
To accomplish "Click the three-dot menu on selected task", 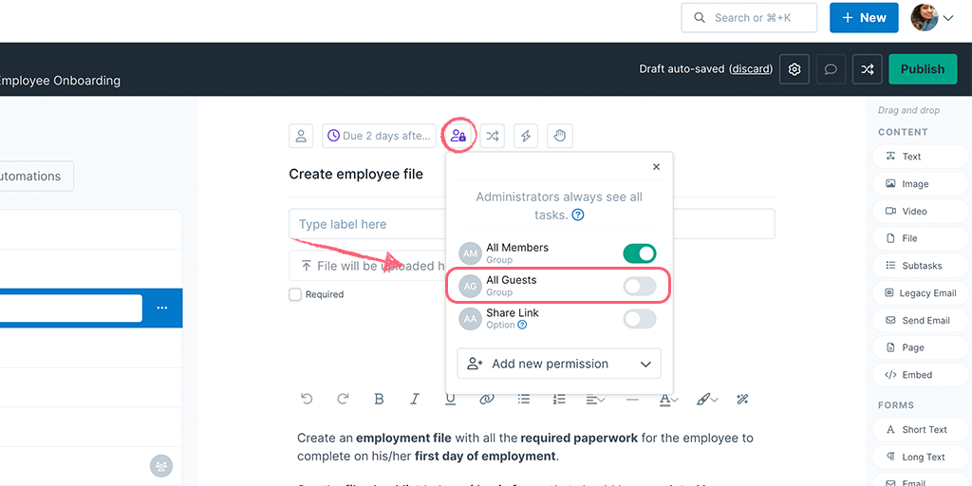I will (162, 308).
